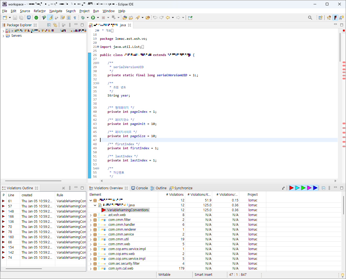Sort by the created column header
Image resolution: width=346 pixels, height=279 pixels.
[38, 195]
